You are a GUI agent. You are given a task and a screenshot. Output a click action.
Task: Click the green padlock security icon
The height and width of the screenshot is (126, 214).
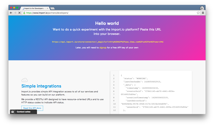24,13
